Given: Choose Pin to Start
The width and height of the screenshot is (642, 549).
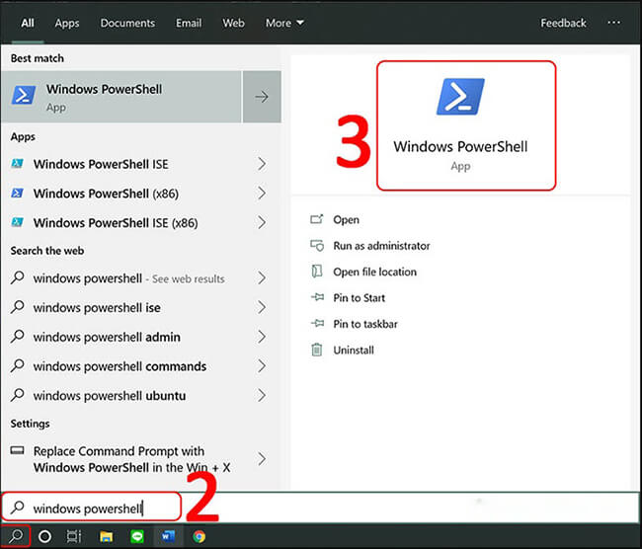Looking at the screenshot, I should coord(360,298).
